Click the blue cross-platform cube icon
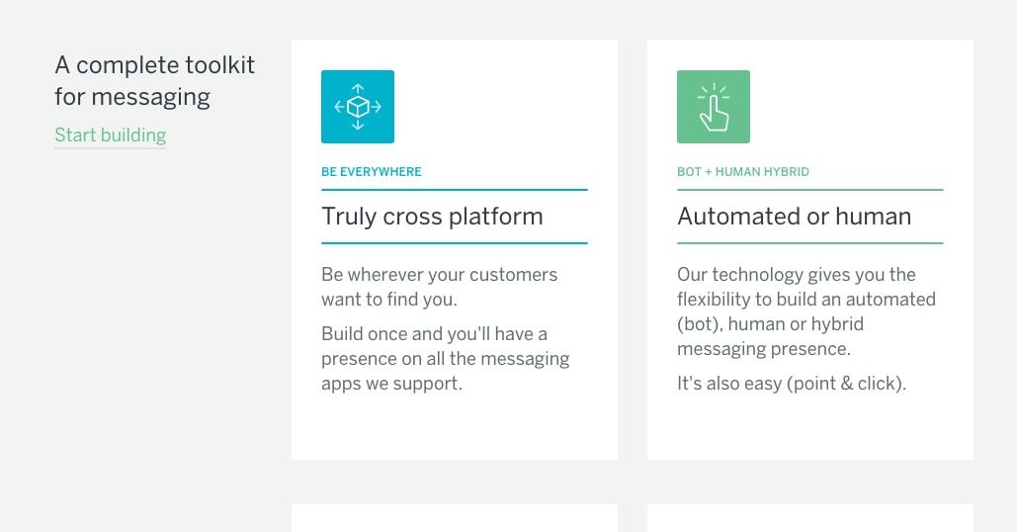The width and height of the screenshot is (1017, 532). click(x=358, y=107)
